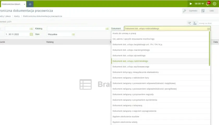Select Dokument dot. urlopu macierzyńskiego
The width and height of the screenshot is (219, 125).
coord(160,50)
